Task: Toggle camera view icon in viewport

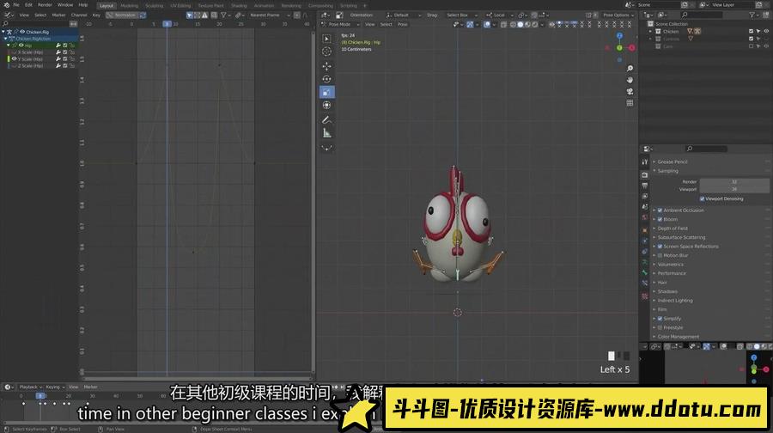Action: pos(630,91)
